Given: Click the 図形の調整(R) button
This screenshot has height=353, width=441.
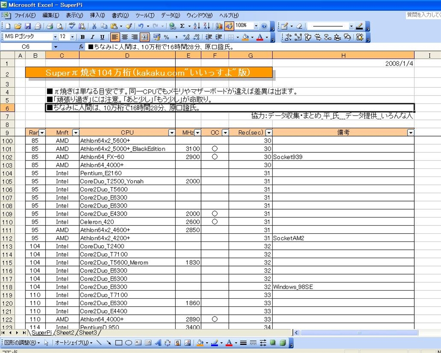Looking at the screenshot, I should pos(22,343).
